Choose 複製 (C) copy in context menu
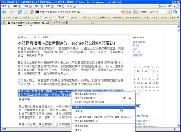Viewport: 181px width, 132px height. click(x=103, y=107)
